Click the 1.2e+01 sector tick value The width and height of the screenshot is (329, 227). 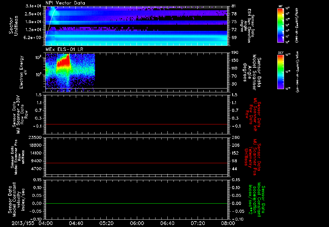tap(34, 30)
